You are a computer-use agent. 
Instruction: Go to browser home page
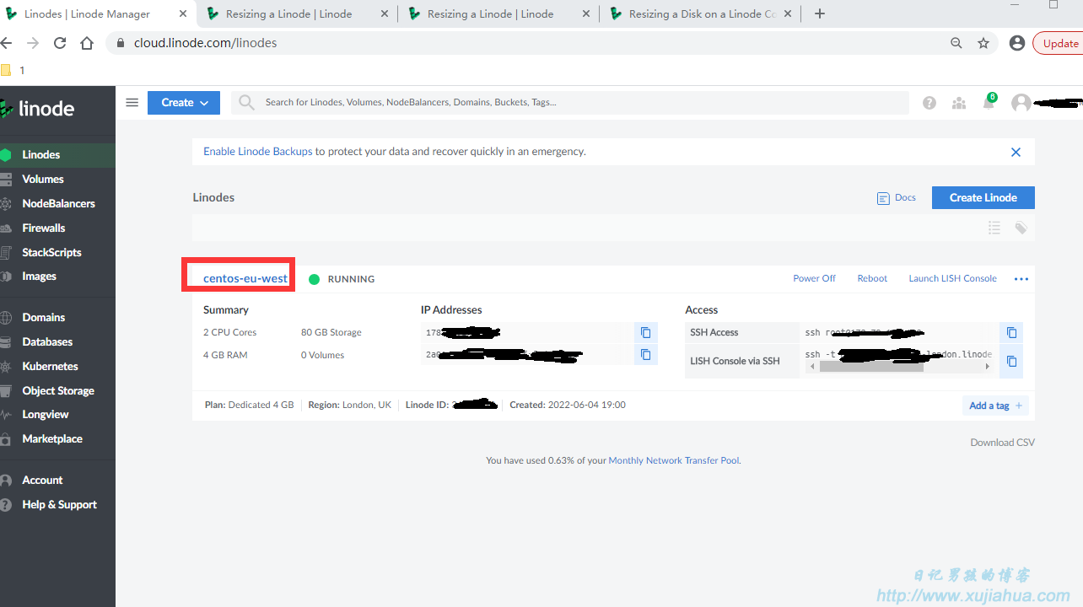87,43
